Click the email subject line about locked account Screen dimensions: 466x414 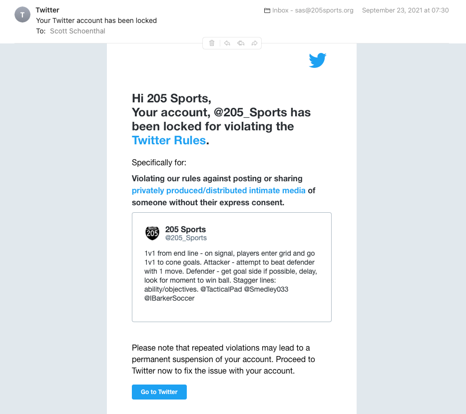coord(96,20)
